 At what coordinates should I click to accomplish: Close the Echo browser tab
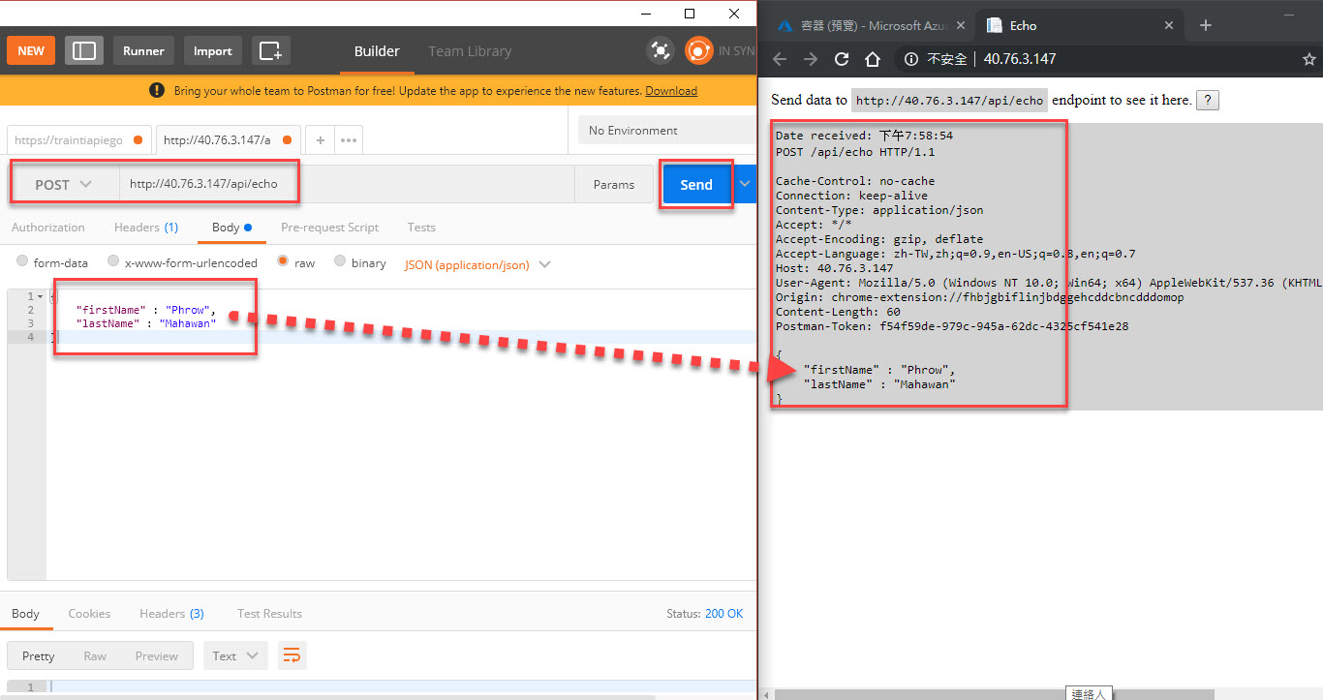point(1169,25)
